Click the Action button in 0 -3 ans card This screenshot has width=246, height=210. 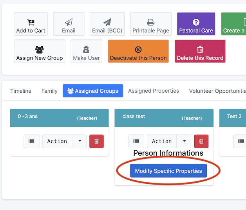click(57, 141)
